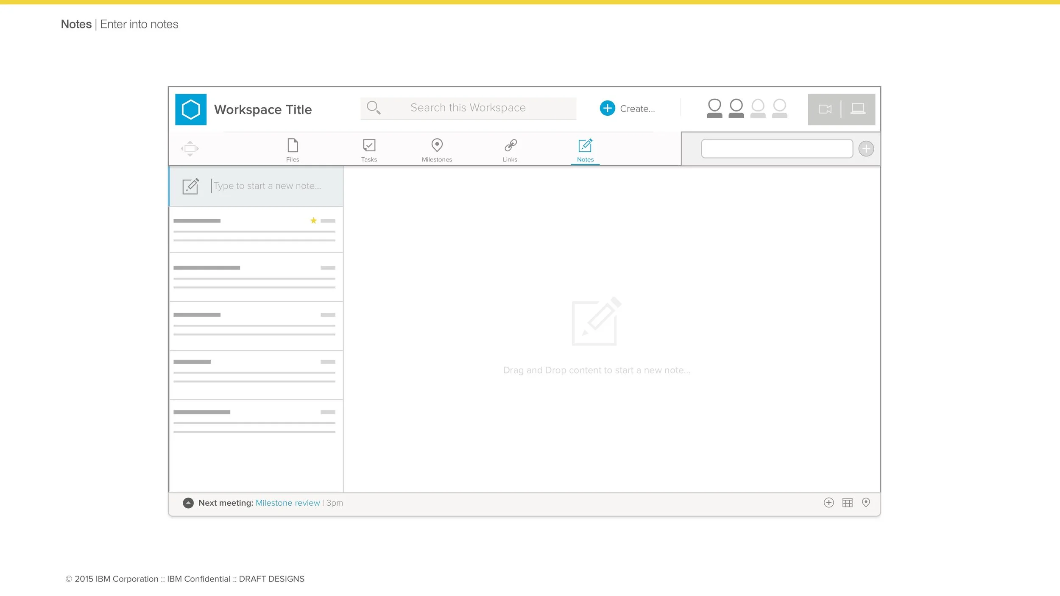Toggle the yellow star on first note
The image size is (1060, 596).
pos(313,220)
